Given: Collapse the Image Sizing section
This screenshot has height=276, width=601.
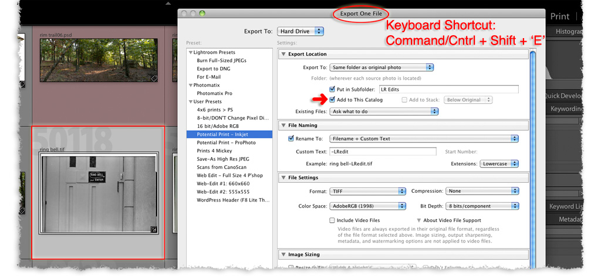Looking at the screenshot, I should (283, 254).
